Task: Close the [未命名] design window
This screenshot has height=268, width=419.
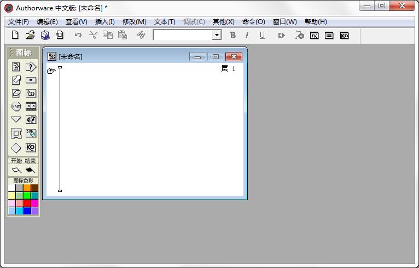Action: [x=234, y=57]
